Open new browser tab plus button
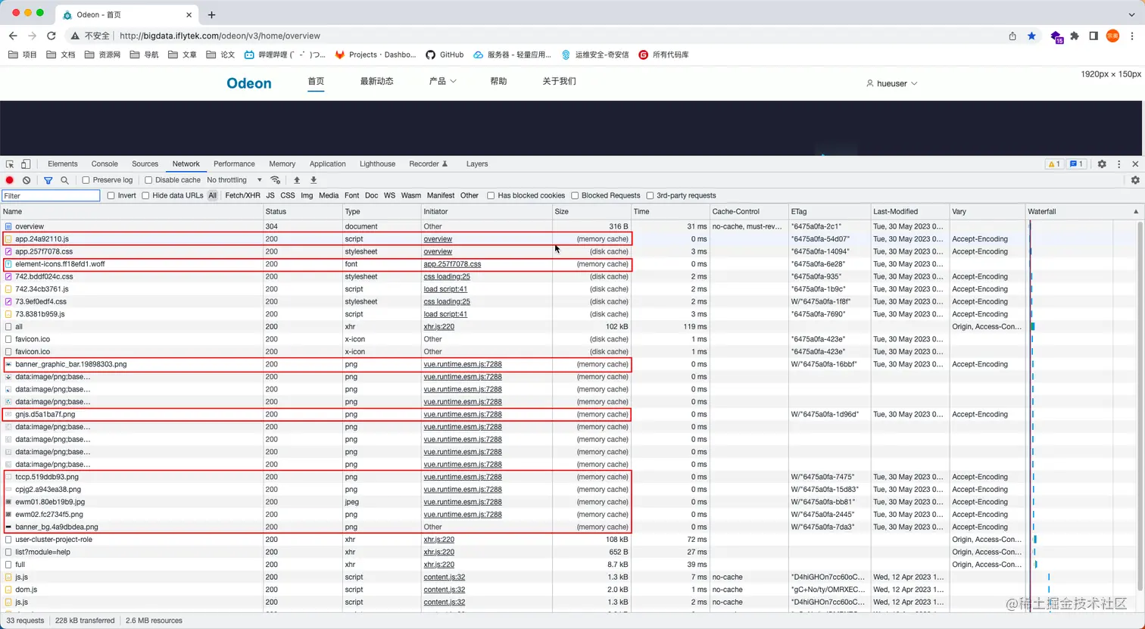 pyautogui.click(x=211, y=14)
